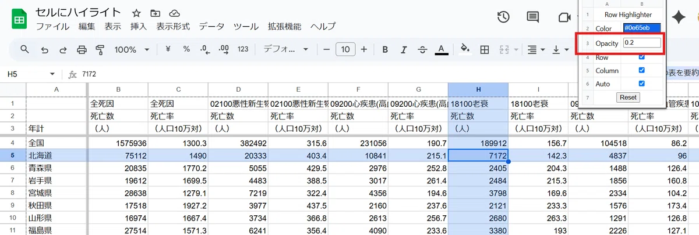
Task: Click the cell with value 1575936
Action: [118, 142]
